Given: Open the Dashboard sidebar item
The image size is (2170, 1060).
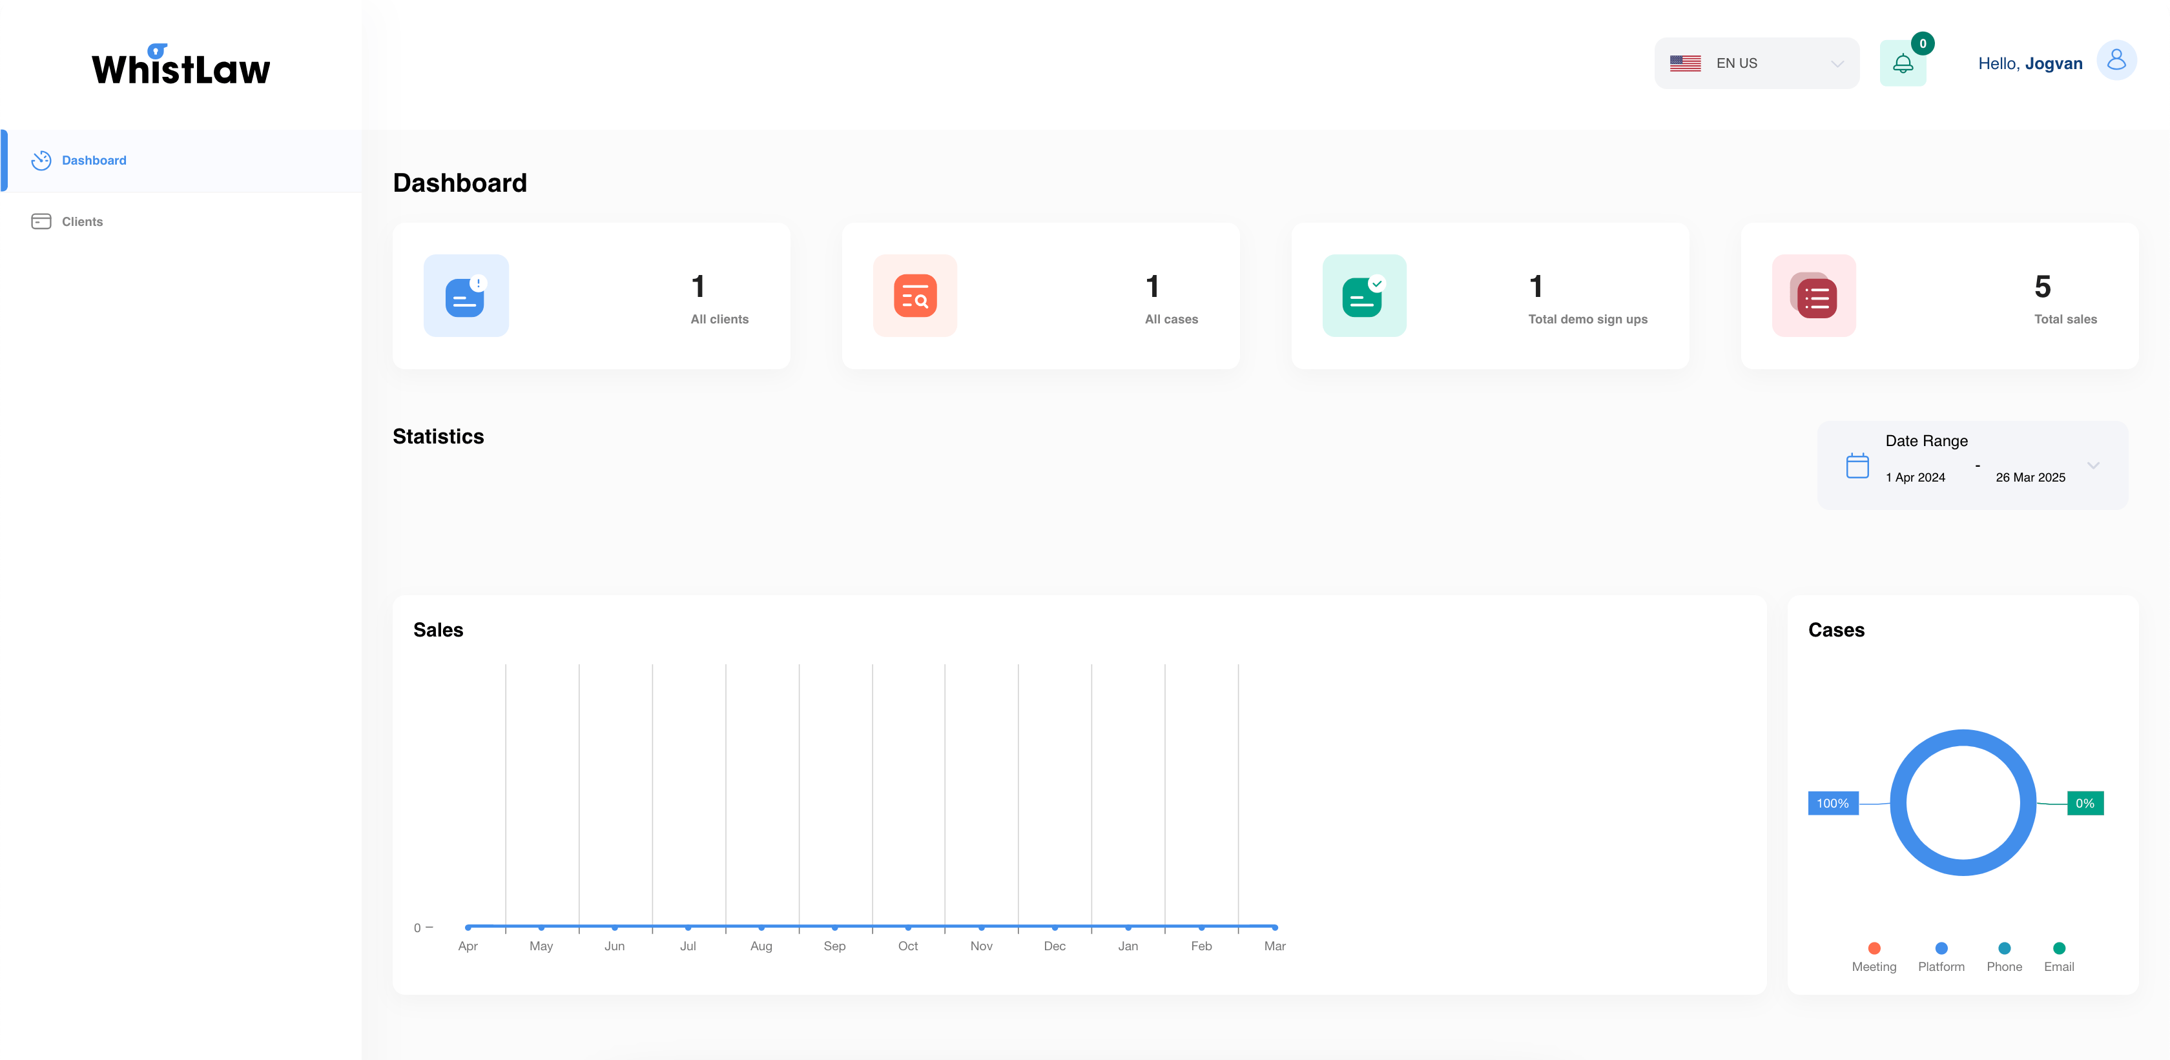Looking at the screenshot, I should [x=94, y=160].
